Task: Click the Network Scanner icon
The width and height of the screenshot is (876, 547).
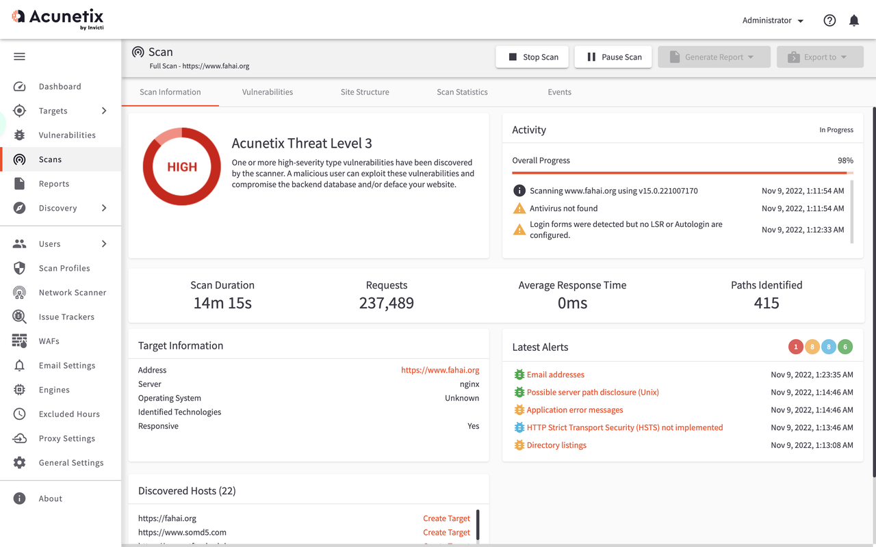Action: pyautogui.click(x=19, y=293)
